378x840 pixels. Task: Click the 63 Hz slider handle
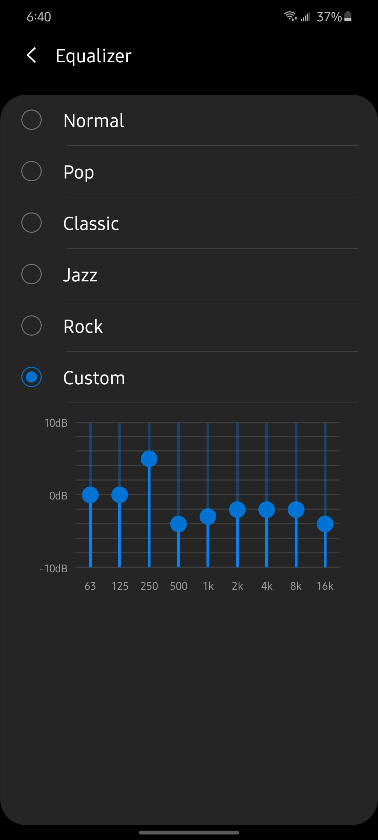tap(90, 495)
